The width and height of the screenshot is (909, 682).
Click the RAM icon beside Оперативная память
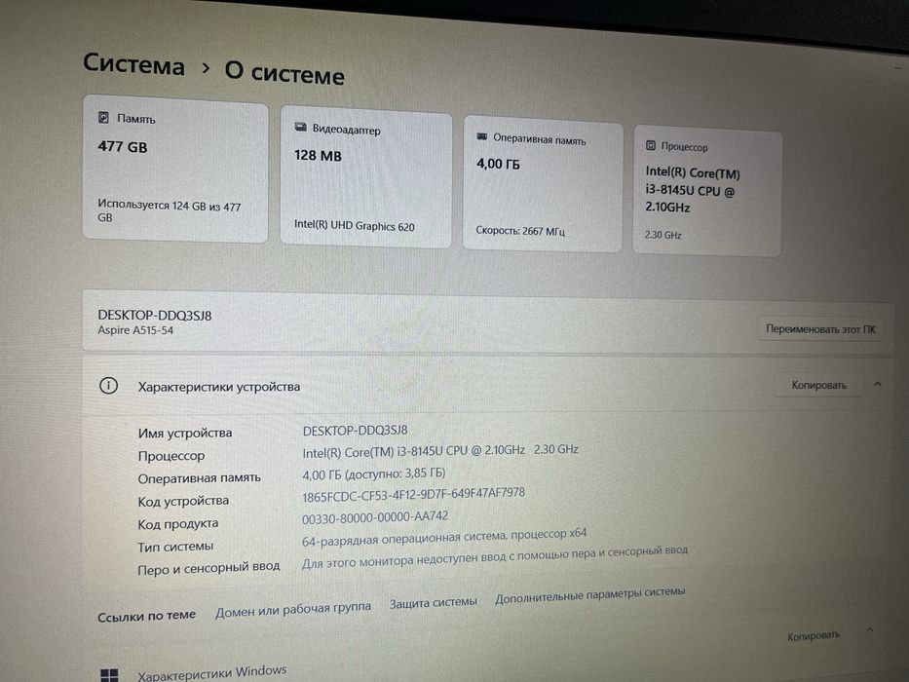pyautogui.click(x=481, y=136)
